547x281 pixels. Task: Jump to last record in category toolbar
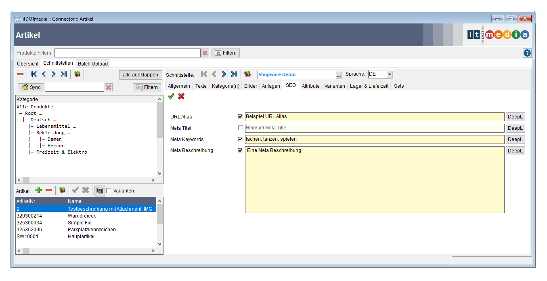click(x=63, y=74)
